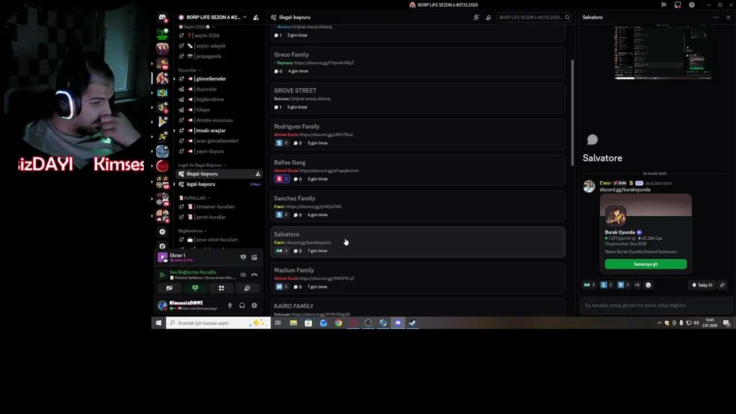The image size is (736, 414).
Task: Open noise suppression options icon
Action: point(243,275)
